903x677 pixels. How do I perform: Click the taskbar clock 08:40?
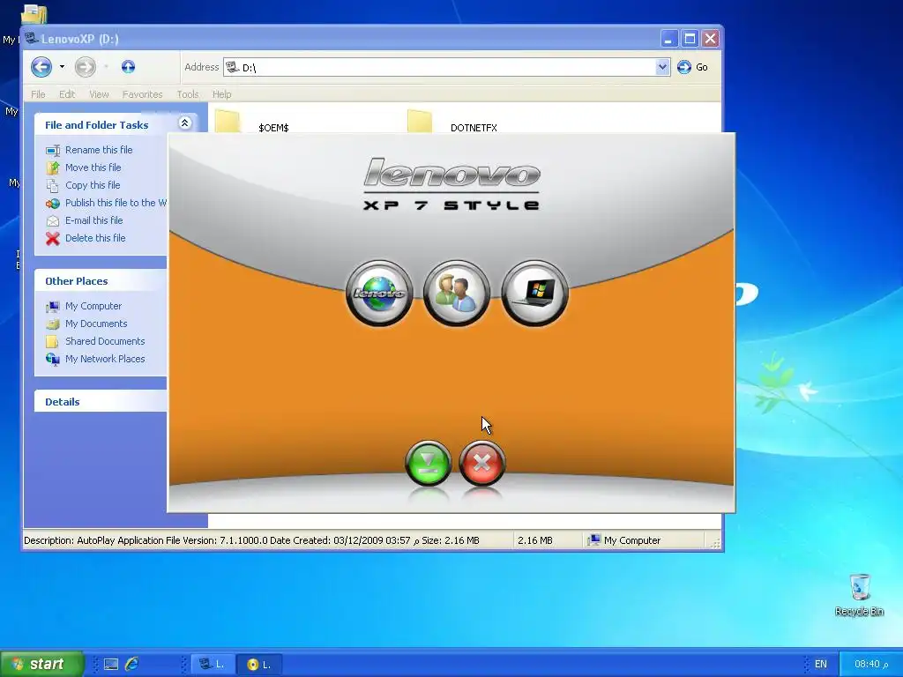point(870,664)
